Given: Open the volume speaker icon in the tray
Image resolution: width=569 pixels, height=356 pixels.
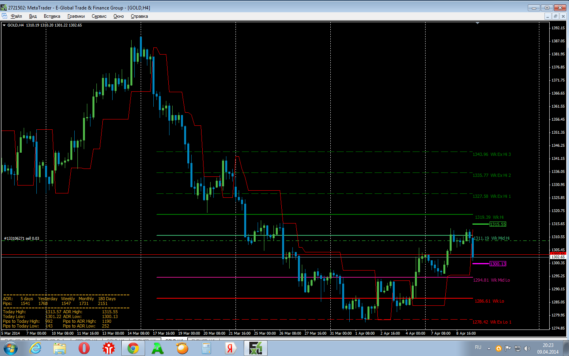Looking at the screenshot, I should (x=527, y=348).
